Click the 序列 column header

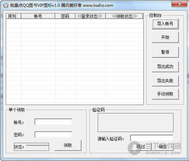coord(14,16)
